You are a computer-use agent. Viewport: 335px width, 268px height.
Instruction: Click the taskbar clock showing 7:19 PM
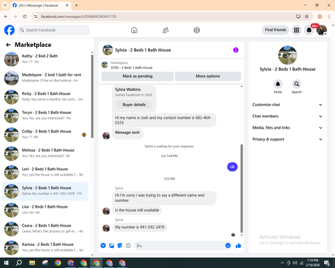pos(312,263)
